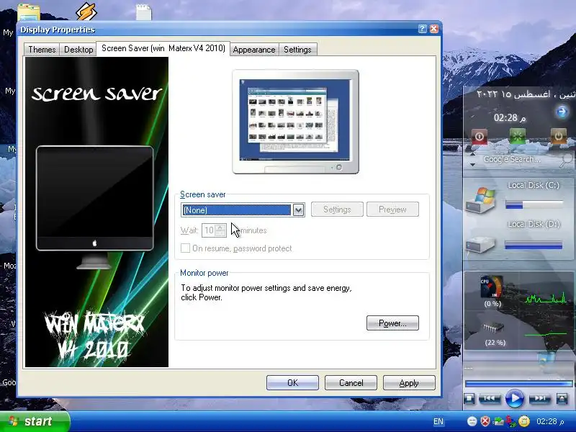This screenshot has height=432, width=576.
Task: Click the media player seek progress bar
Action: [x=518, y=384]
